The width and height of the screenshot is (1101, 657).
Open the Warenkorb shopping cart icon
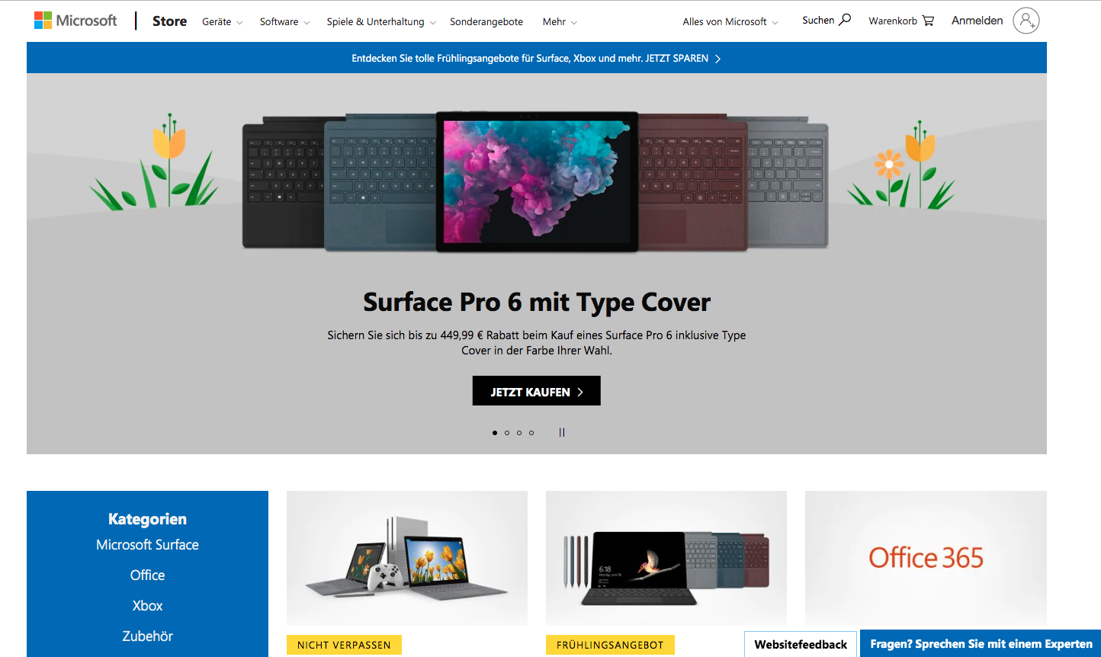928,21
